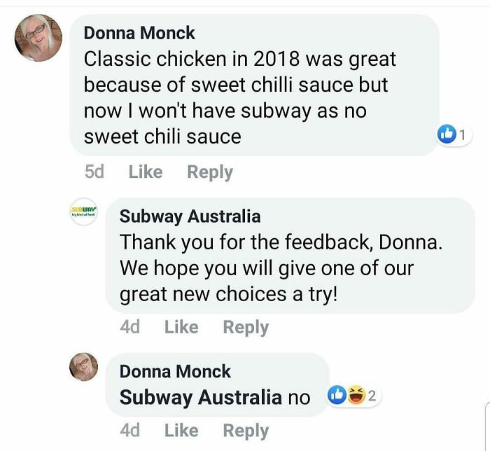
Task: Show the reaction count of 1 on the top comment
Action: tap(463, 134)
